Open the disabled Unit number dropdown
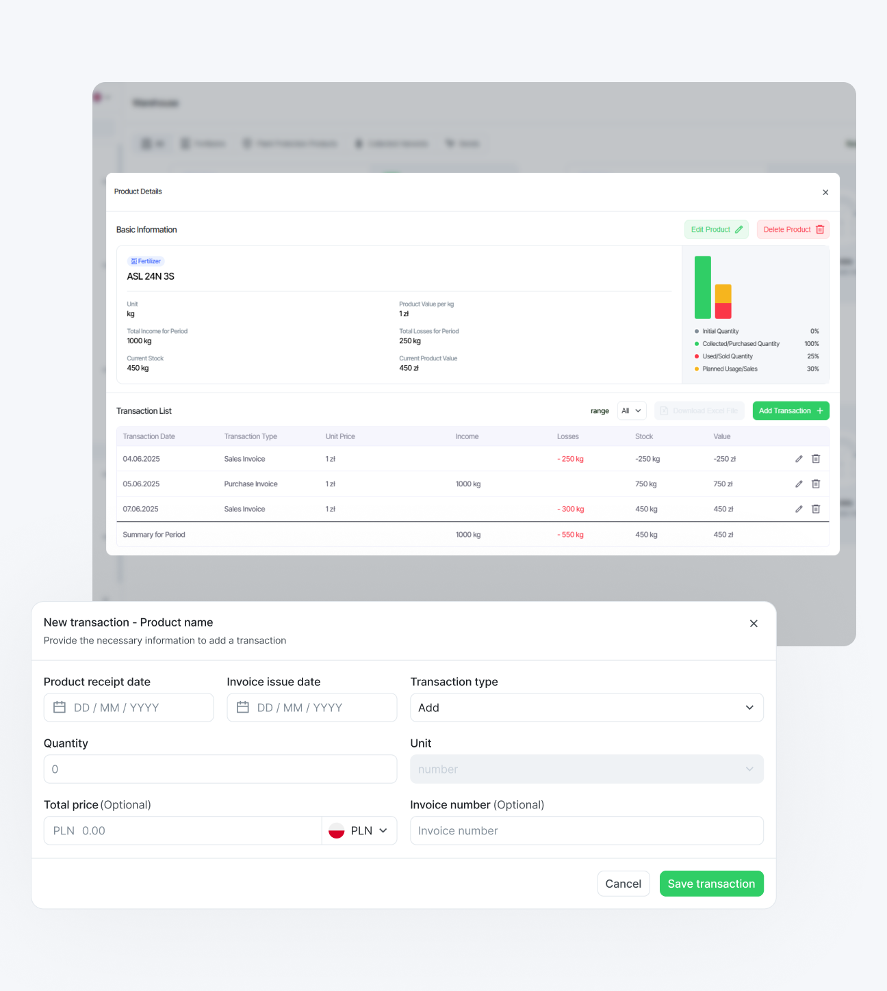 pos(587,769)
